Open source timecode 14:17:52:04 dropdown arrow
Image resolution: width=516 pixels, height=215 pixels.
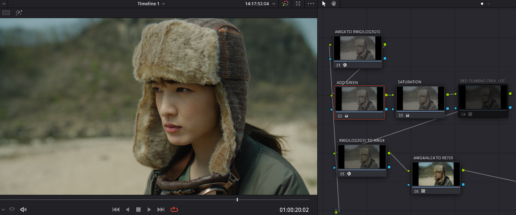(274, 4)
